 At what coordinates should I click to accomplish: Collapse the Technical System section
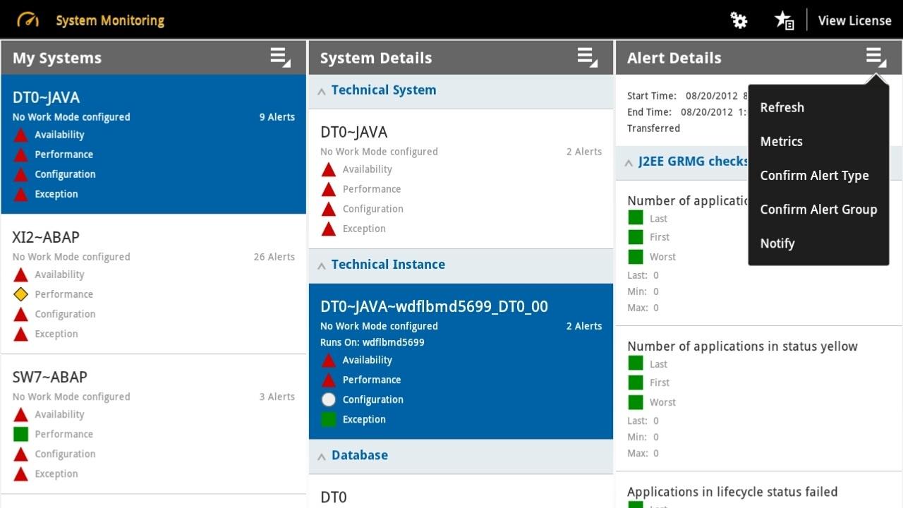point(322,91)
